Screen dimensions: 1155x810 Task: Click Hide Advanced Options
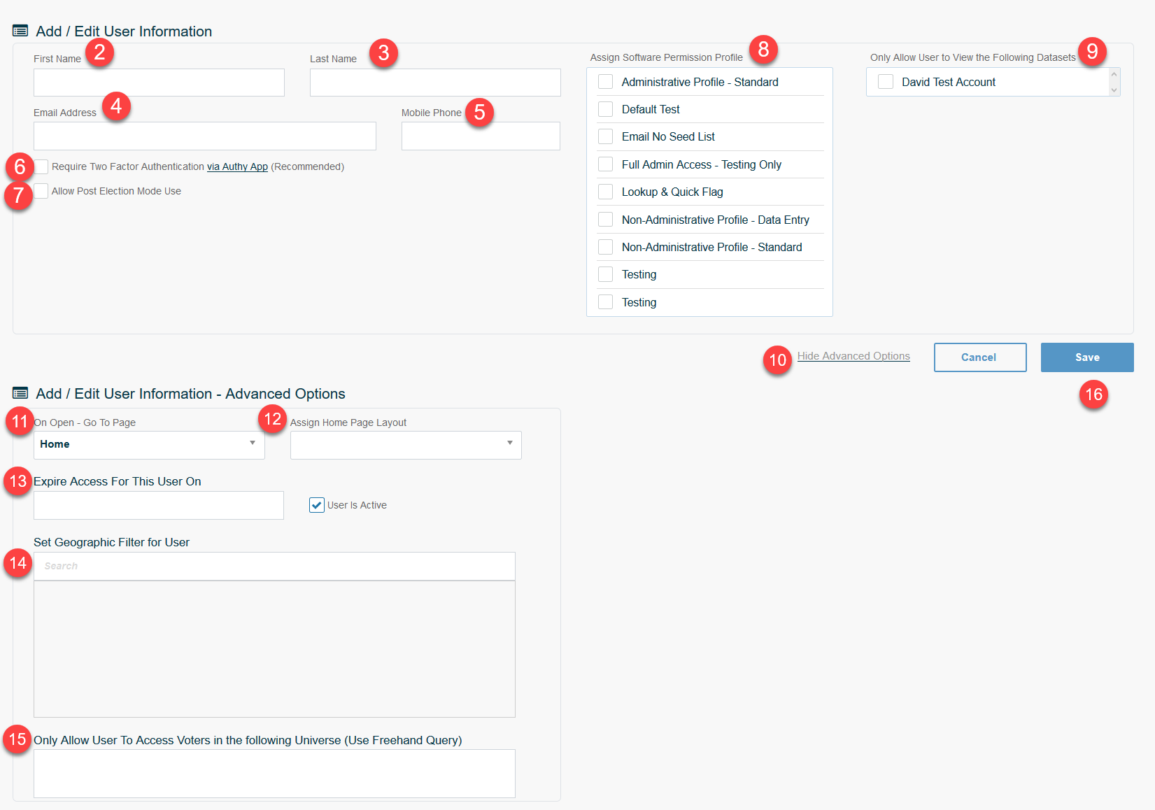click(853, 355)
